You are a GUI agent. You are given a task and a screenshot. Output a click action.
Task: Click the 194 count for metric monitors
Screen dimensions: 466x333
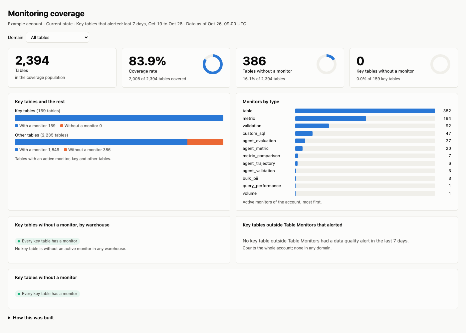click(447, 119)
